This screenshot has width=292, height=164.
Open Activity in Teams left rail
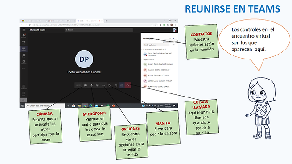pos(24,36)
